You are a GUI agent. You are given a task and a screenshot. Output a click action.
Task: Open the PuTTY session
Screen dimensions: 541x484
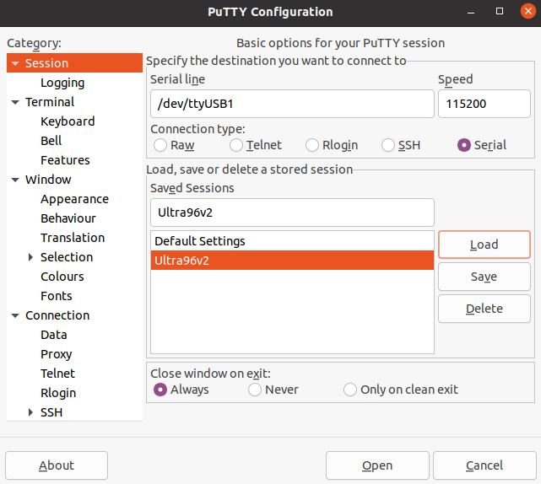377,465
